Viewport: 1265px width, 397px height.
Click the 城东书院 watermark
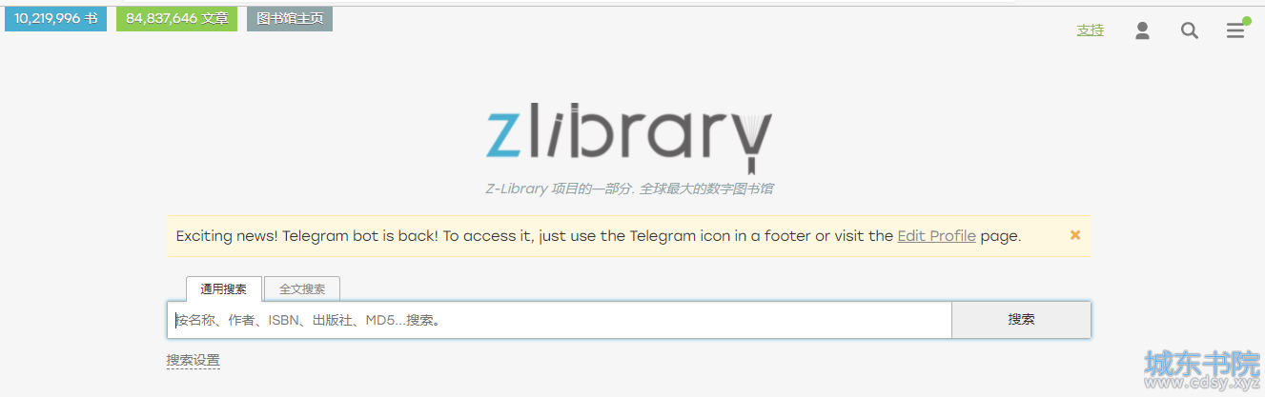point(1202,363)
